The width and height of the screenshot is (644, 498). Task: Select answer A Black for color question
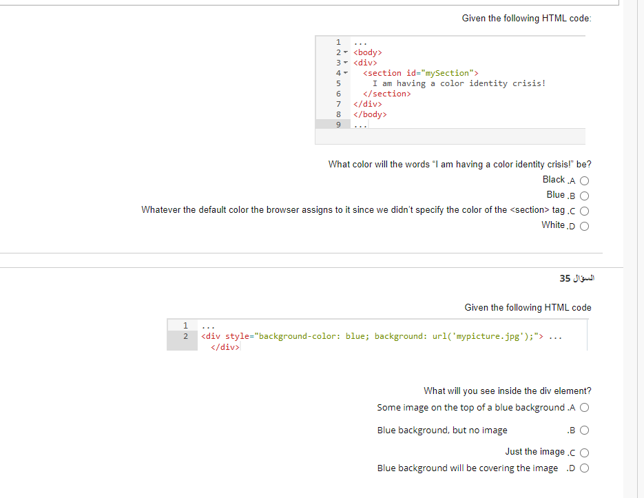tap(585, 180)
